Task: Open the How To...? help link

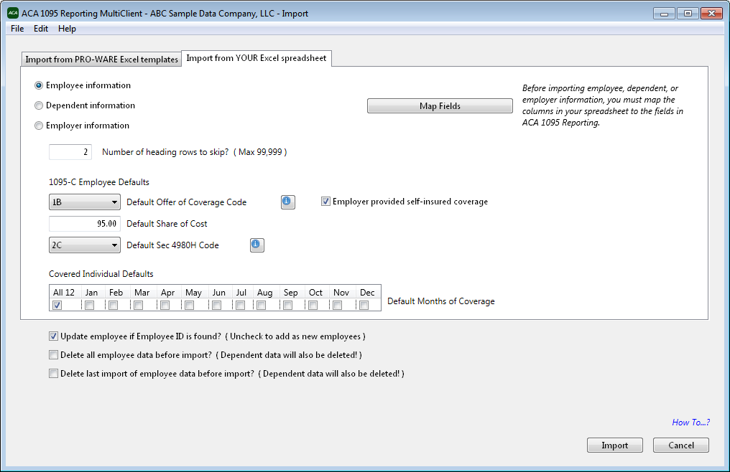Action: [691, 423]
